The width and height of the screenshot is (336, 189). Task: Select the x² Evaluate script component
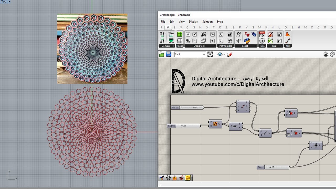tap(238, 41)
